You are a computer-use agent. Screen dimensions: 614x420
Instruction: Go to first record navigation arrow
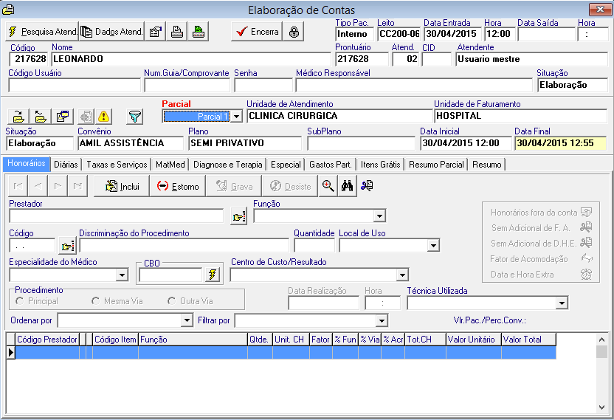tap(18, 186)
